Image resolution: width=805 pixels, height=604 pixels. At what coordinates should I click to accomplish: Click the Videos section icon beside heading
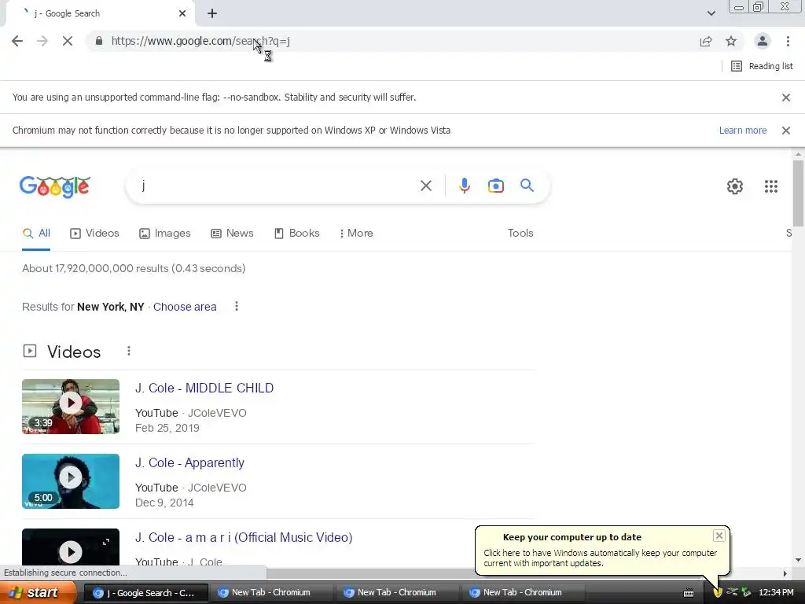(30, 352)
